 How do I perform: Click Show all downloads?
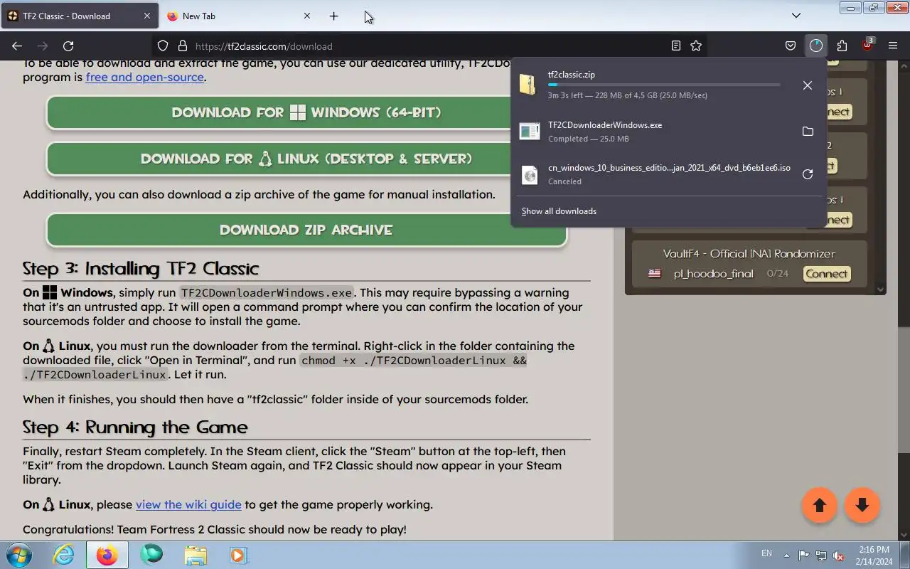(x=559, y=211)
